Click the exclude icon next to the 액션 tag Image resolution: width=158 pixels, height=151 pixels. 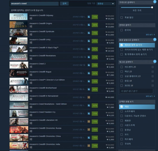click(152, 71)
